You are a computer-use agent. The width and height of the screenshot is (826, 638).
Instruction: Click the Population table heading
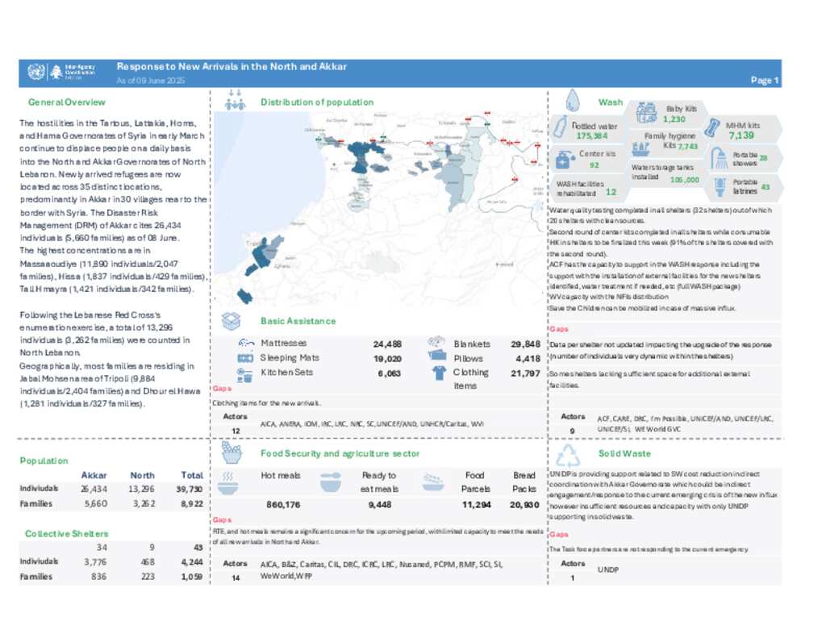pos(44,461)
